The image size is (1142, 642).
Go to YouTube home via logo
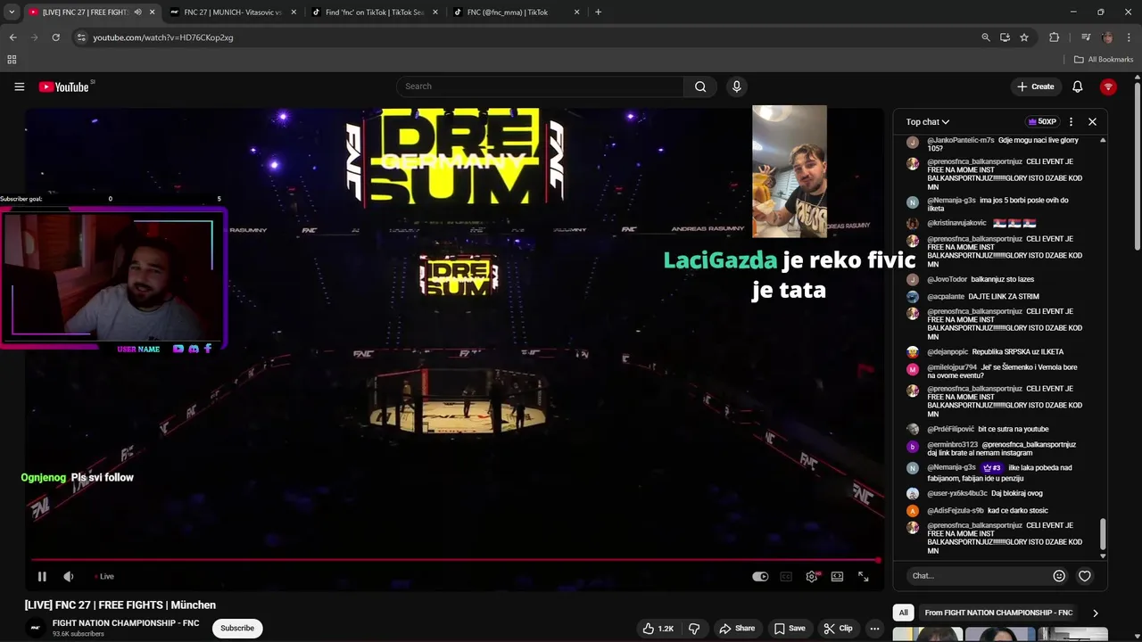(x=65, y=86)
